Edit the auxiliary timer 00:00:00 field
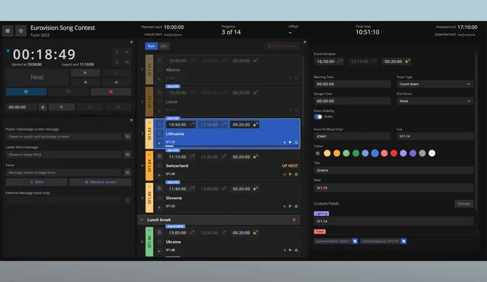Viewport: 487px width, 282px height. [21, 107]
